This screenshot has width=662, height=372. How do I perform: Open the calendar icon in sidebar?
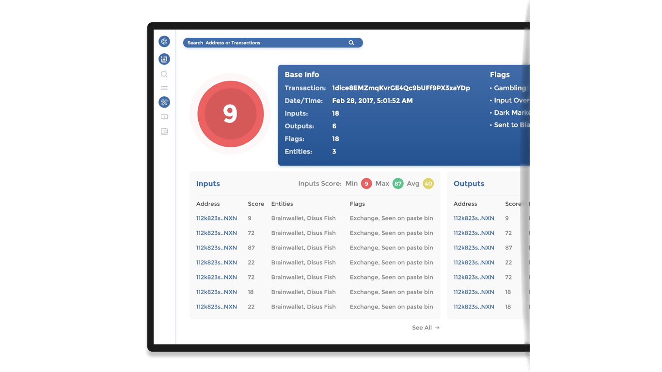[164, 131]
